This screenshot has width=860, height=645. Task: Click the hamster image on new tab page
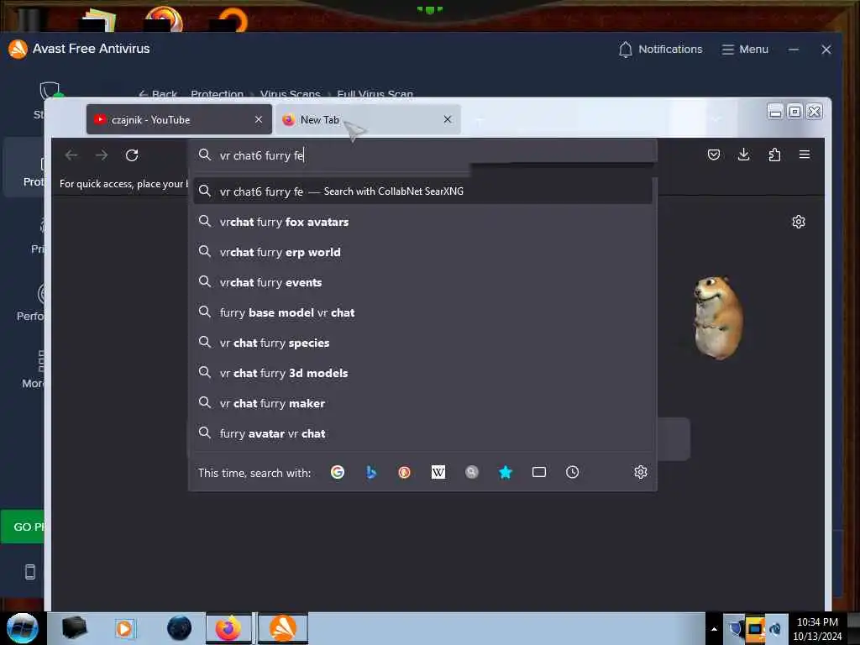point(718,317)
